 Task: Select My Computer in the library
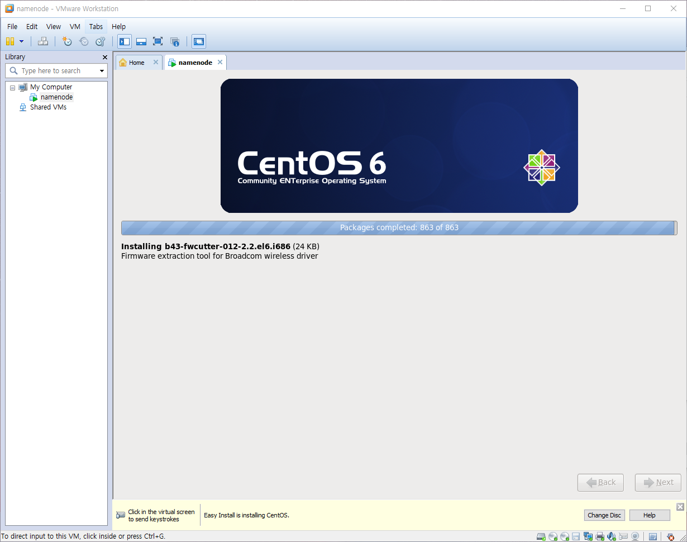pyautogui.click(x=51, y=87)
